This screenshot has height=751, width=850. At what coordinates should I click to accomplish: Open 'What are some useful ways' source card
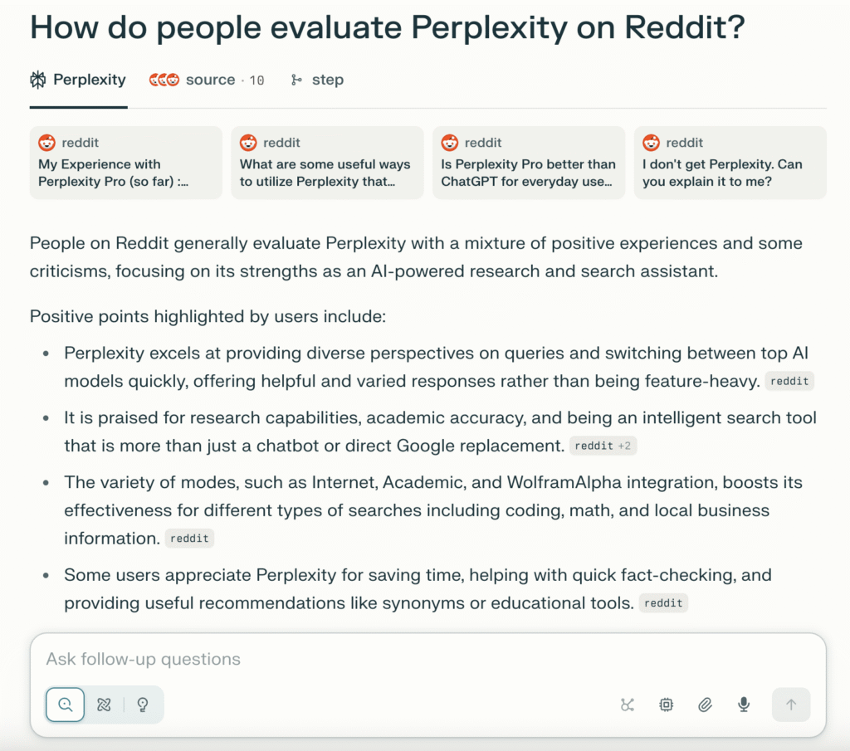point(327,163)
